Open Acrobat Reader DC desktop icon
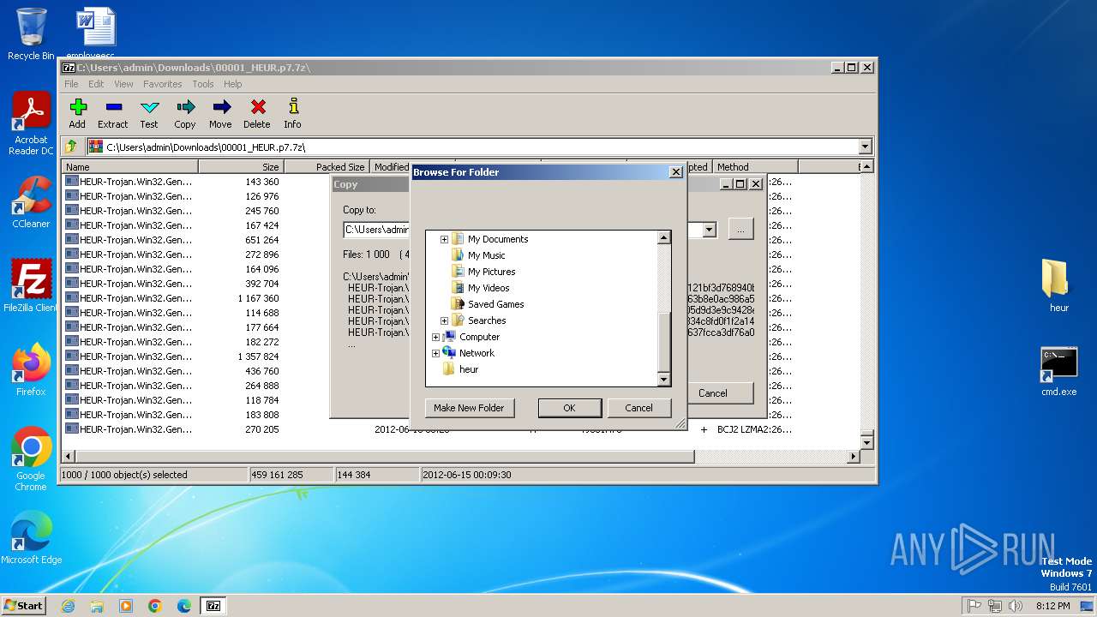Screen dimensions: 1097x617 [x=31, y=123]
